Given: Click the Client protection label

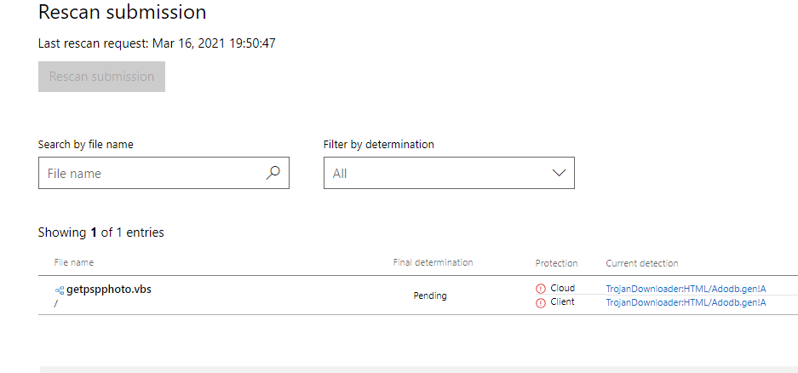Looking at the screenshot, I should tap(562, 302).
